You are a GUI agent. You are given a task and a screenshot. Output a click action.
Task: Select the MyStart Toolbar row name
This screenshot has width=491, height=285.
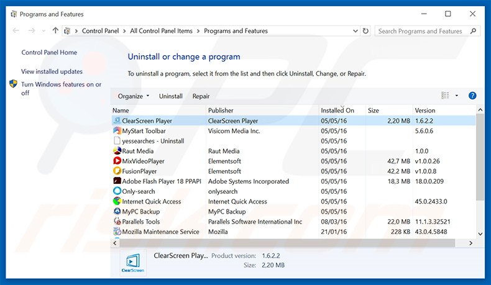click(144, 131)
